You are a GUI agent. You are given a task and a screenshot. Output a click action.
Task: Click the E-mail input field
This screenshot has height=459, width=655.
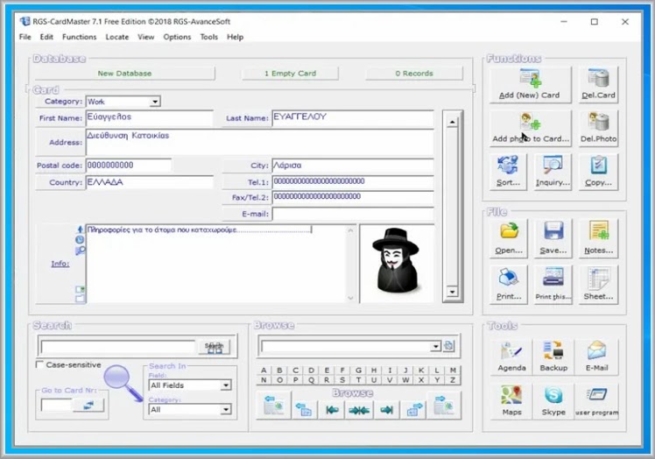pyautogui.click(x=353, y=214)
